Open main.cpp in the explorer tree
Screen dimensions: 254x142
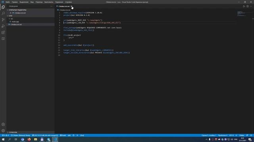[x=15, y=22]
